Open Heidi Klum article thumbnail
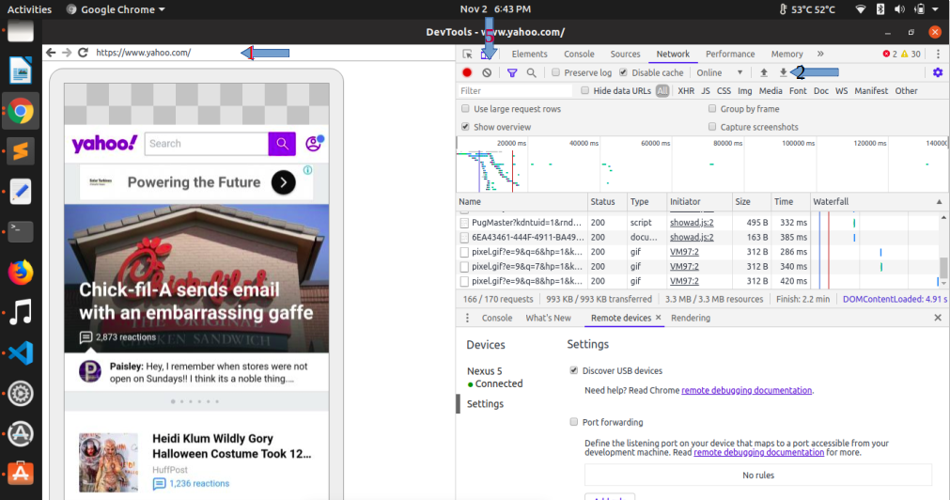The image size is (950, 500). pos(108,461)
